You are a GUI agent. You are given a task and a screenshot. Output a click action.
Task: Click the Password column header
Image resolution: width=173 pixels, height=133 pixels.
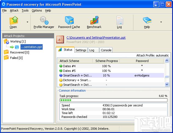tap(142, 61)
